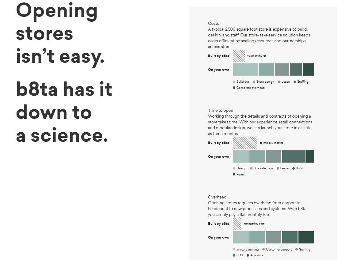The height and width of the screenshot is (260, 346).
Task: Click the Costs section heading
Action: click(213, 23)
